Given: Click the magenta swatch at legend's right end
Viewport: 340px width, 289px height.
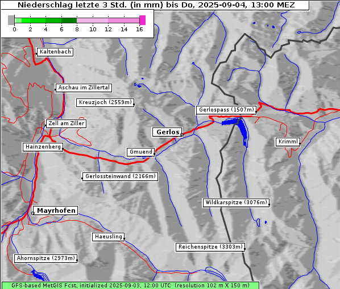Looking at the screenshot, I should click(143, 20).
